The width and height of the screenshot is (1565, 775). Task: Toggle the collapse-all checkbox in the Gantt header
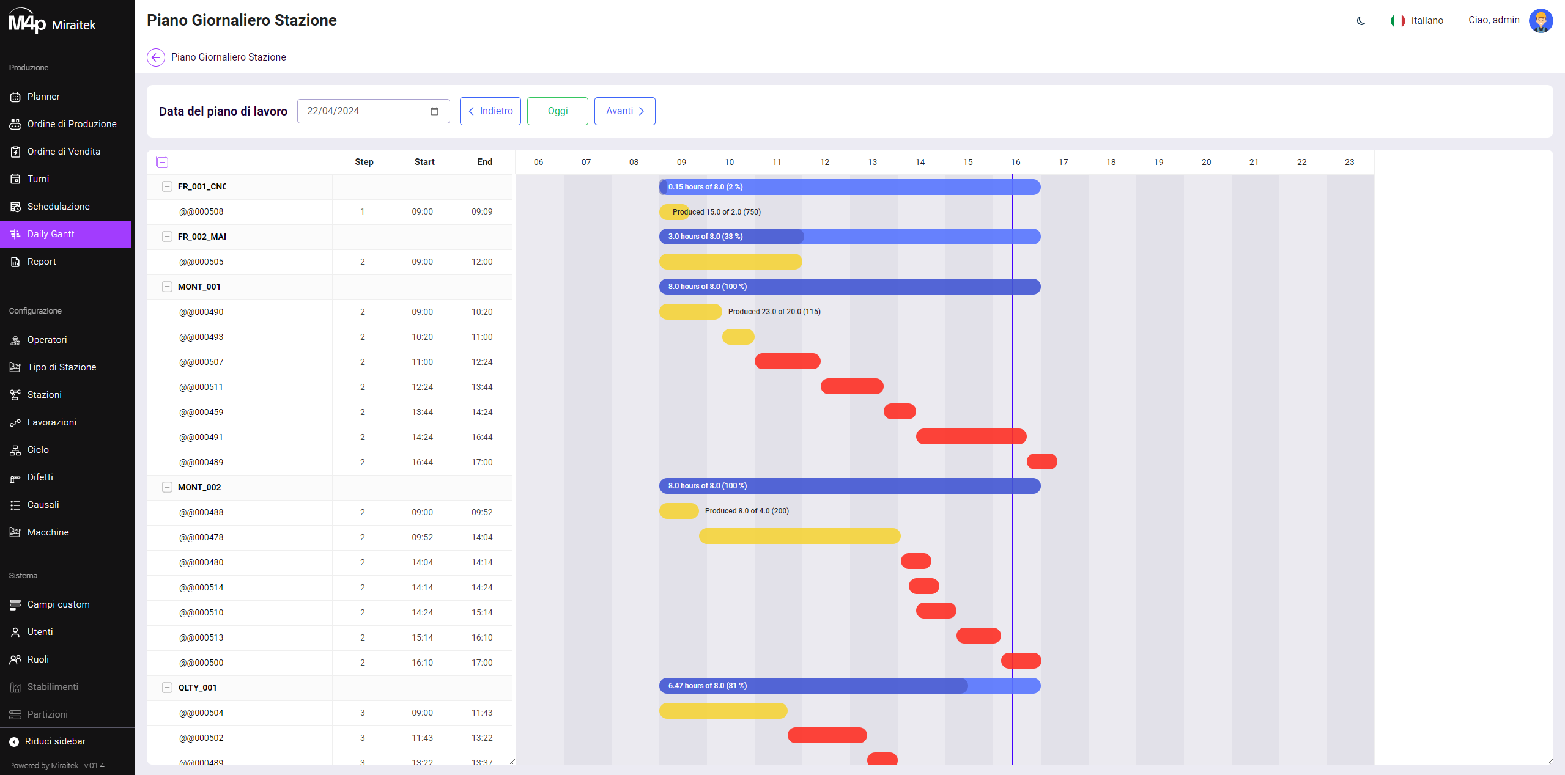(162, 162)
